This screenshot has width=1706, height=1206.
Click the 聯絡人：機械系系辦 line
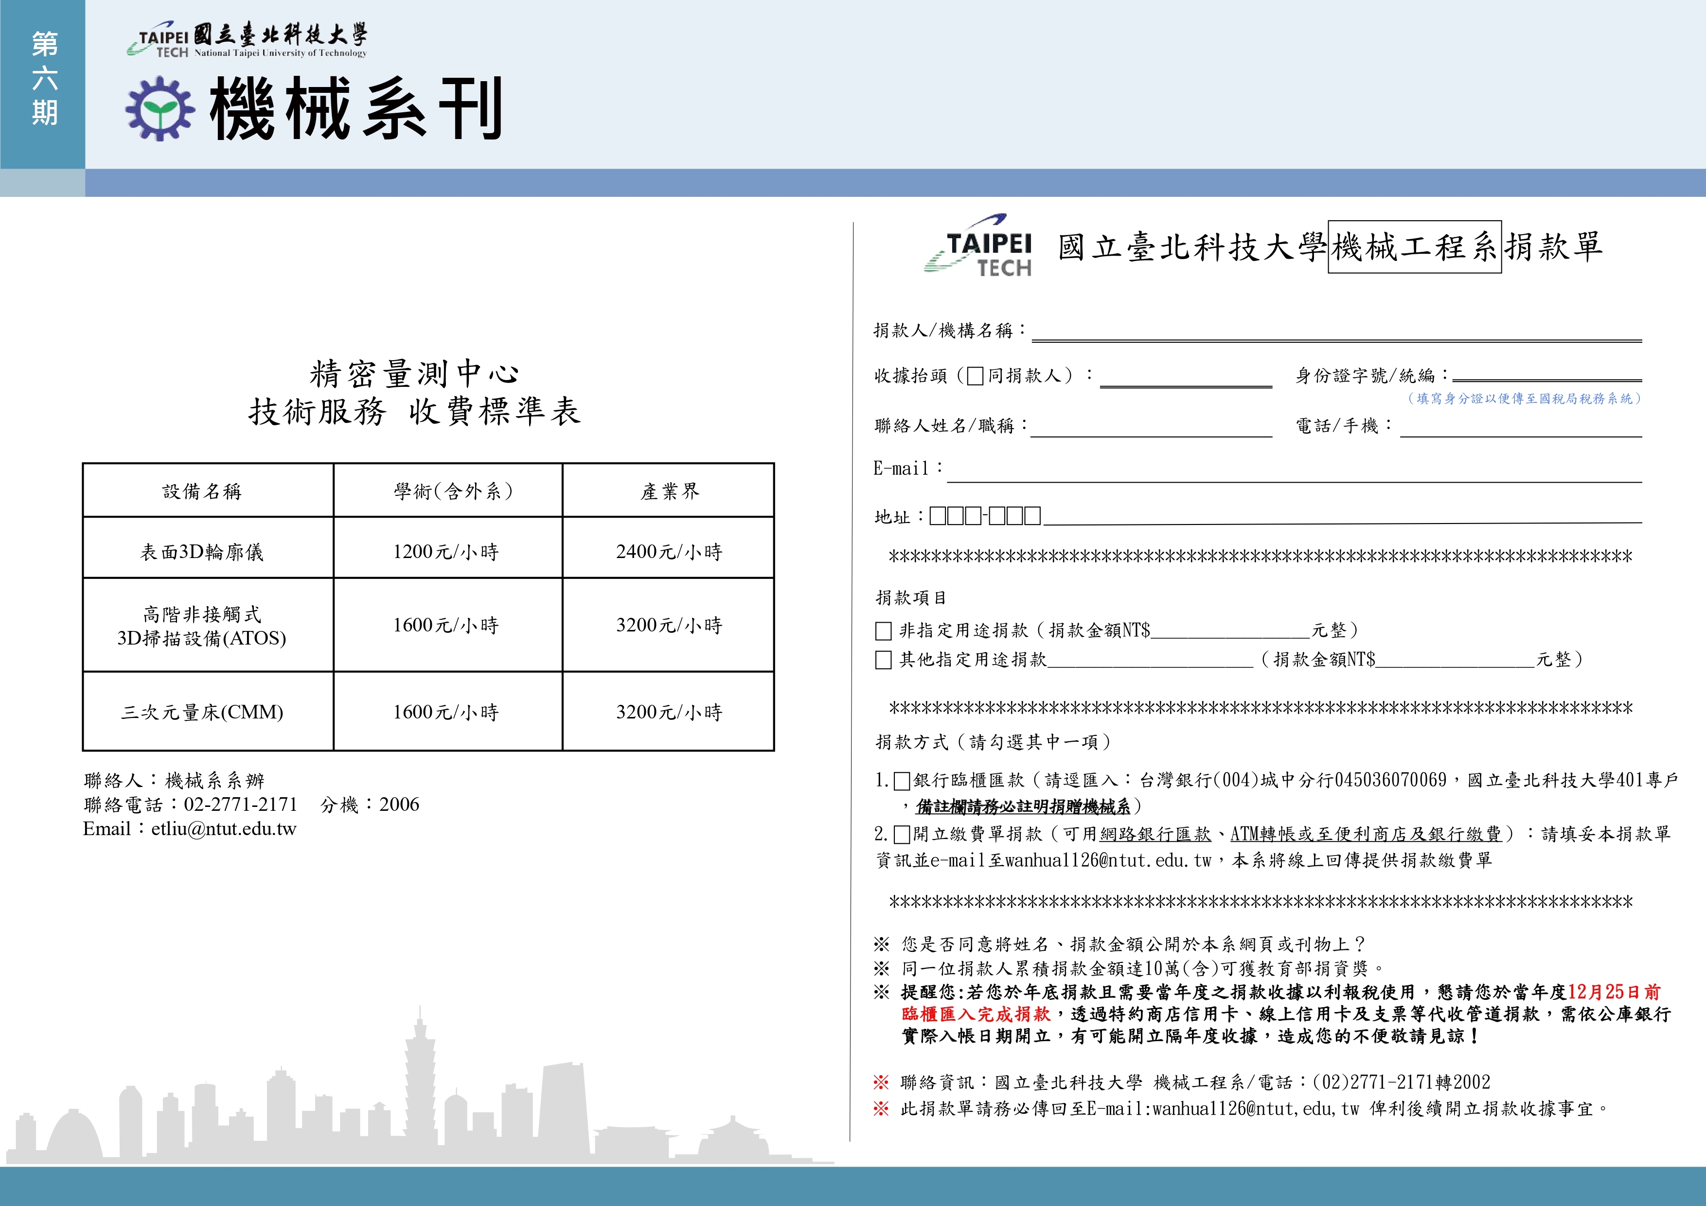click(x=174, y=781)
